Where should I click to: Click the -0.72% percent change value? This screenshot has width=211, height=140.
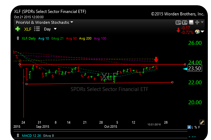point(187,33)
